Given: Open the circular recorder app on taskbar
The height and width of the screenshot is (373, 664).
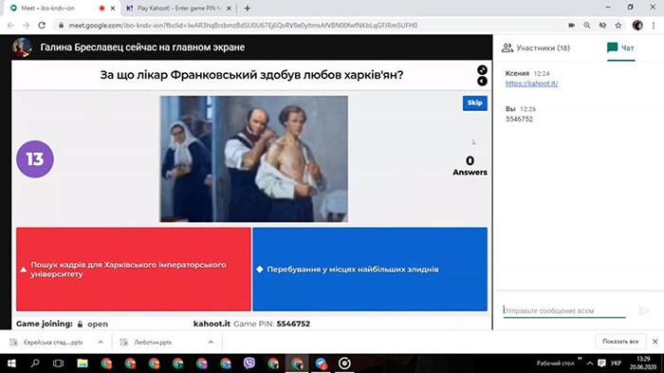Looking at the screenshot, I should point(344,364).
